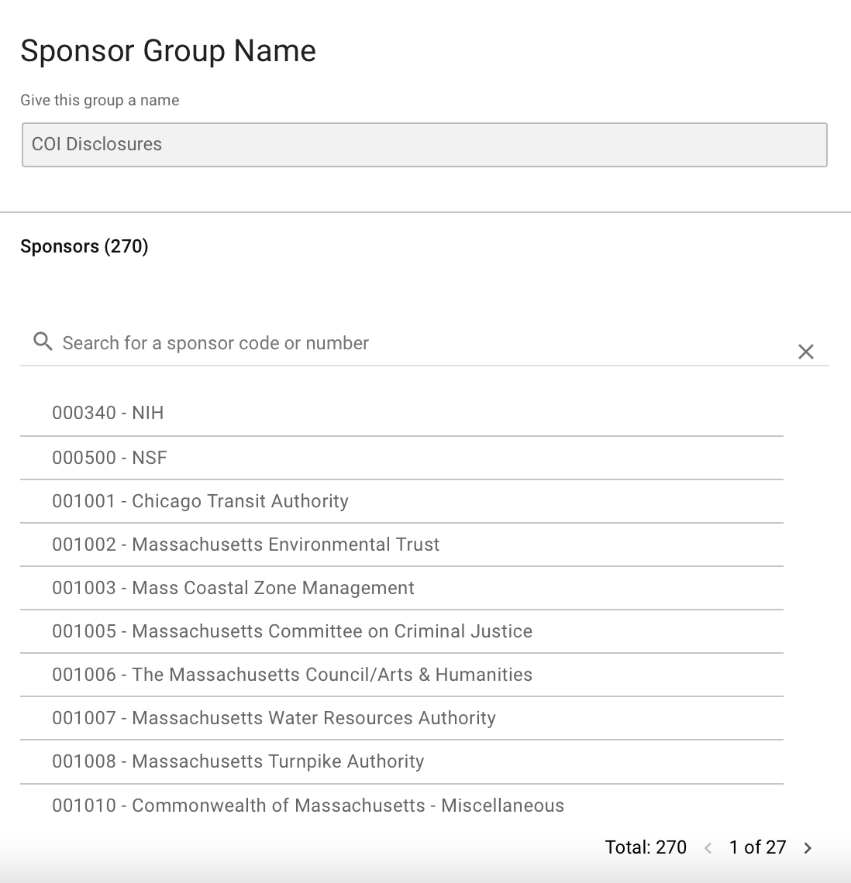The height and width of the screenshot is (883, 851).
Task: Focus the sponsor code search field
Action: point(419,343)
